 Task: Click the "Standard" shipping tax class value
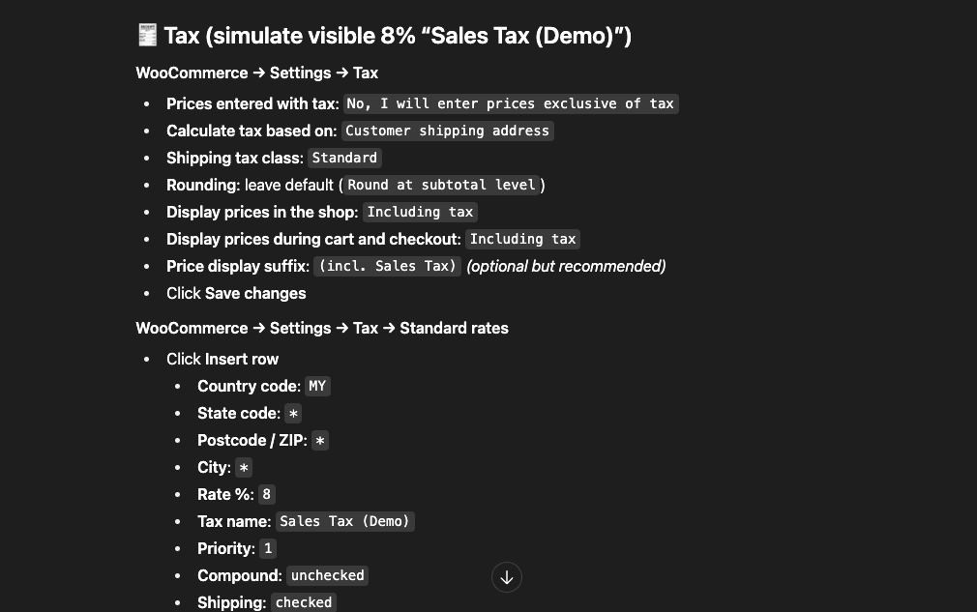click(345, 158)
